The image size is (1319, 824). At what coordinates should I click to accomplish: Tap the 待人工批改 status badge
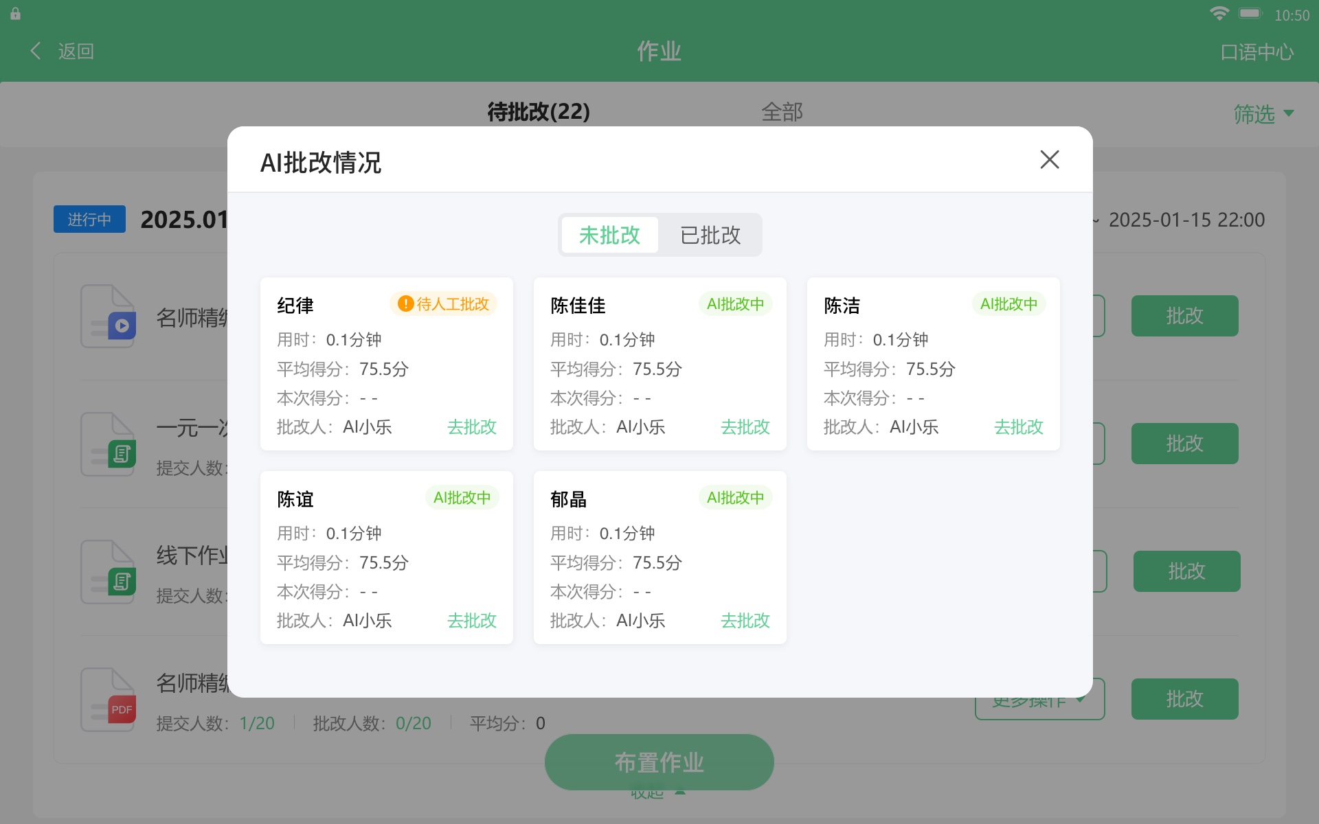pyautogui.click(x=444, y=304)
